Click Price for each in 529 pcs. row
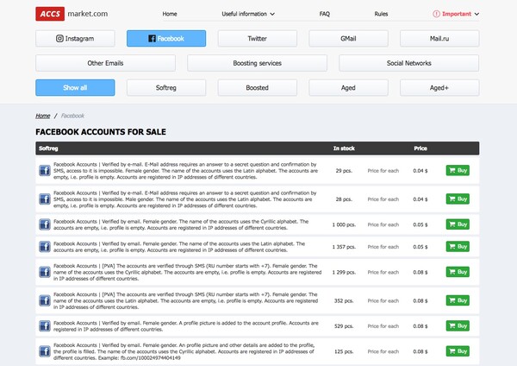 coord(383,326)
